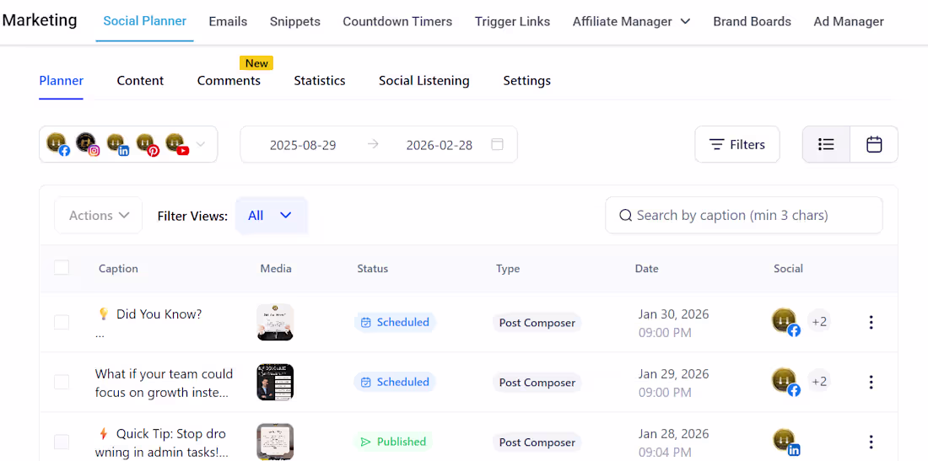The height and width of the screenshot is (461, 928).
Task: Open the Snippets tab
Action: pos(294,22)
